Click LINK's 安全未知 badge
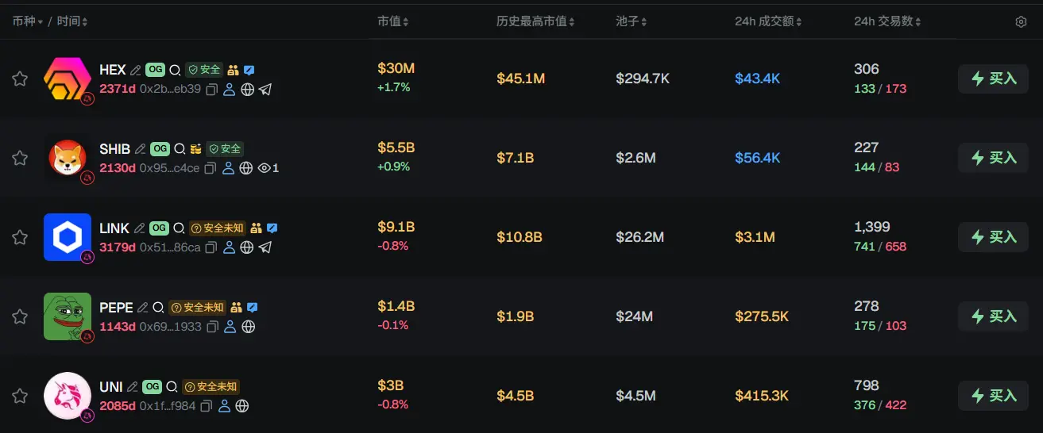This screenshot has width=1043, height=433. click(217, 228)
